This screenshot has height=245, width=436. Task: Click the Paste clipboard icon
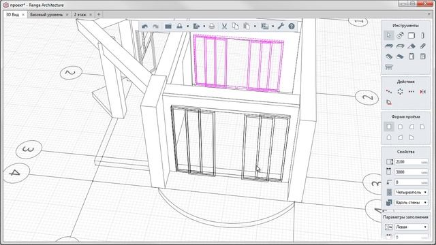click(x=247, y=27)
